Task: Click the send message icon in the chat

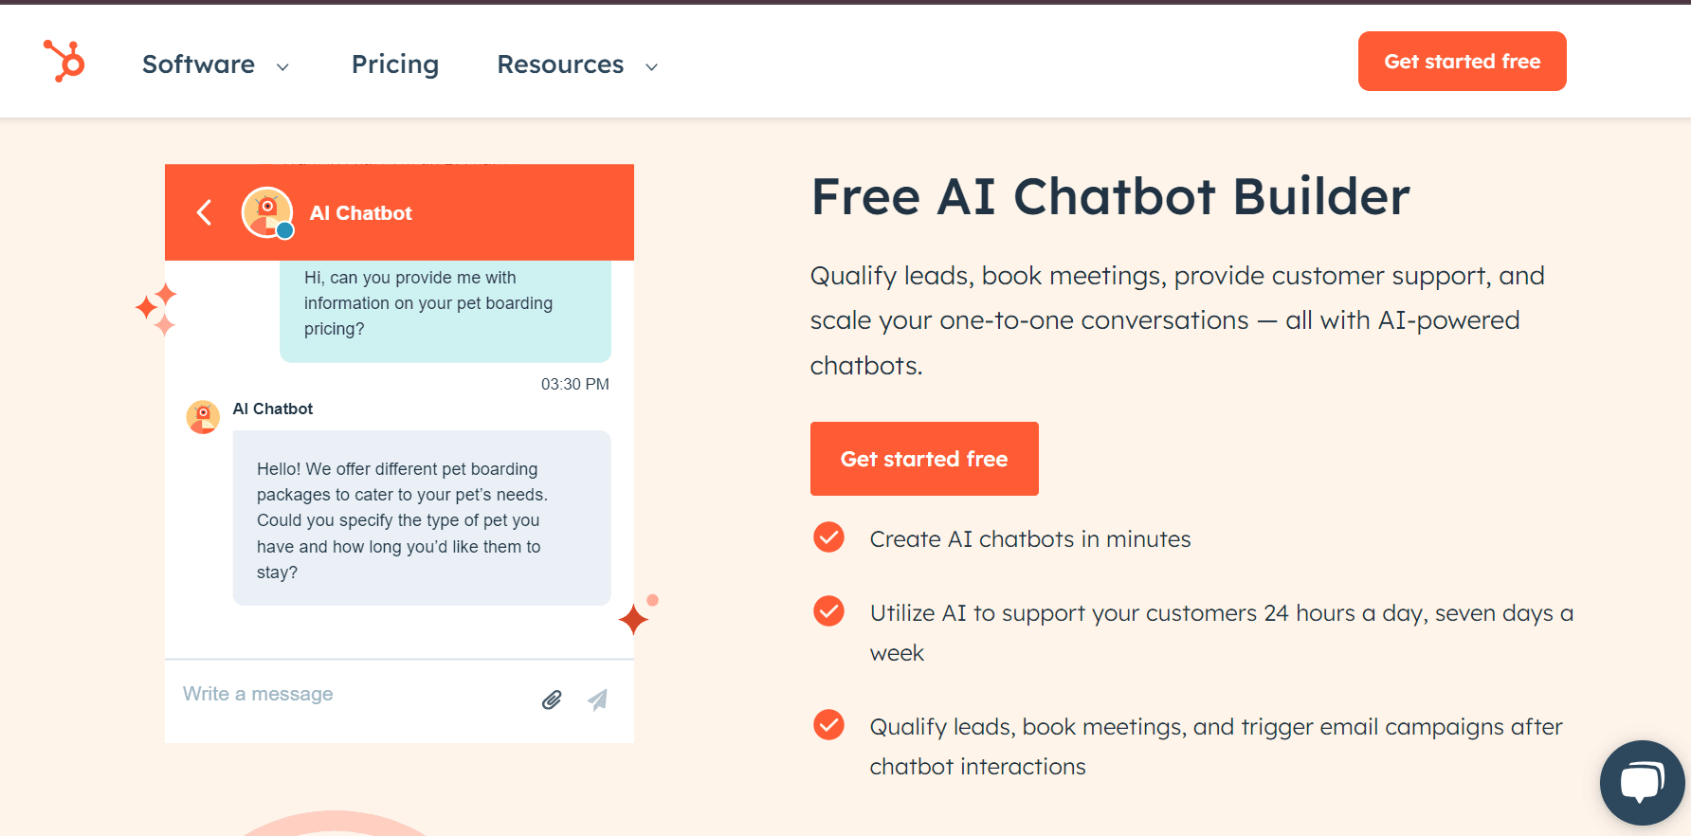Action: 597,700
